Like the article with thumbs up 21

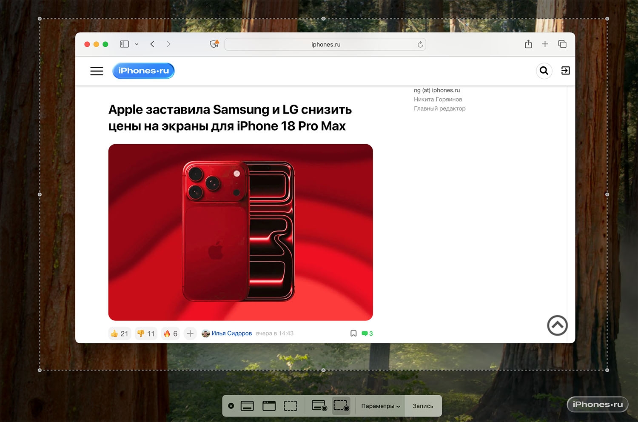(120, 334)
